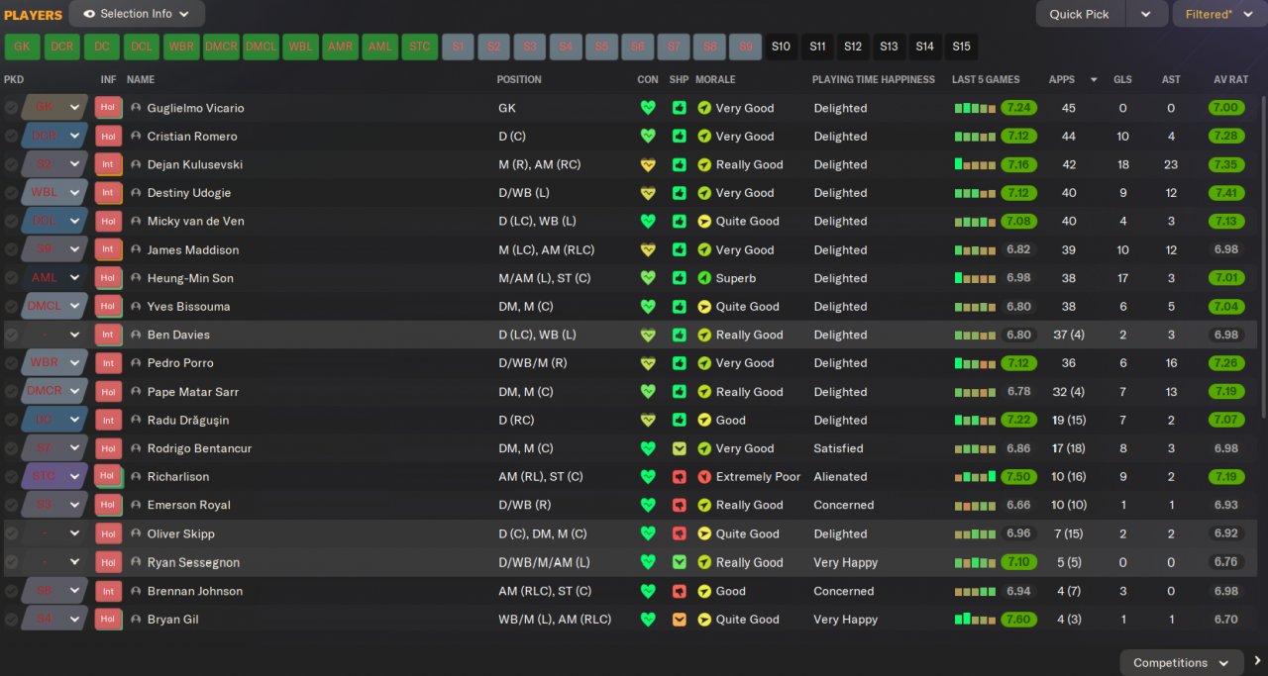The image size is (1268, 676).
Task: Open position dropdown for Ryan Sessegnon
Action: (x=54, y=562)
